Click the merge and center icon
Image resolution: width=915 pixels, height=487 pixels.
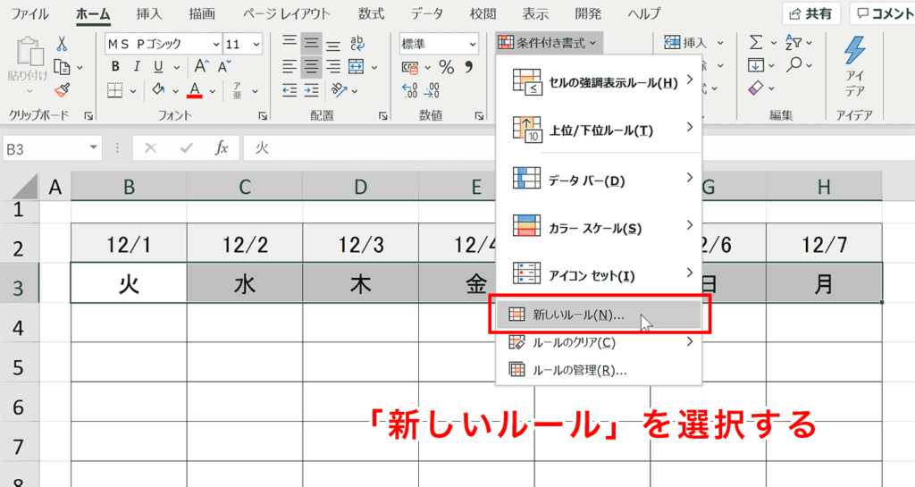pyautogui.click(x=356, y=67)
